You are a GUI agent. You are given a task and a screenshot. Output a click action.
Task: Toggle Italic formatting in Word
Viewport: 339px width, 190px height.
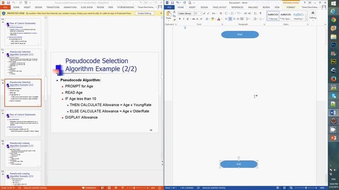point(183,19)
